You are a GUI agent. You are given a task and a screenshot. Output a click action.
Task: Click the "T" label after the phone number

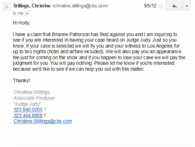[45, 110]
